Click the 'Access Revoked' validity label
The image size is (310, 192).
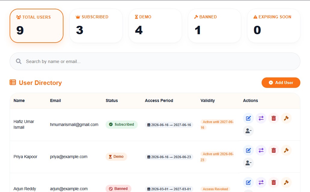click(215, 189)
